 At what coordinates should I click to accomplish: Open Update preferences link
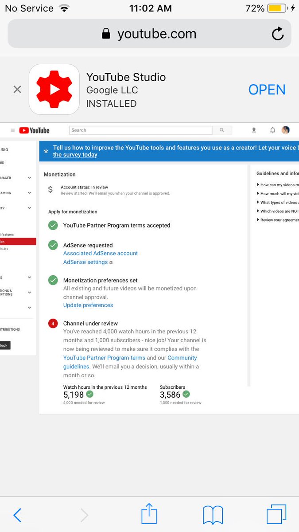tap(88, 305)
